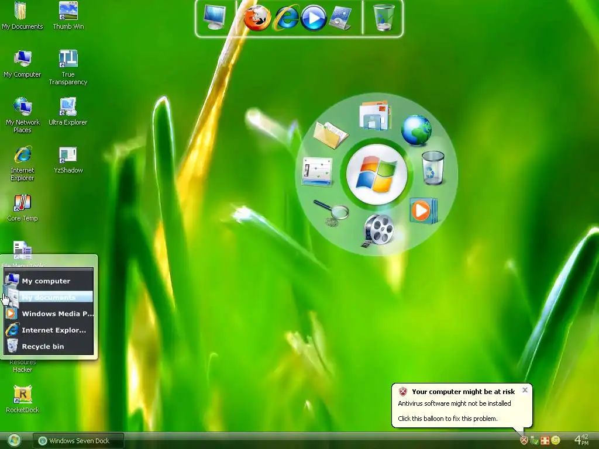
Task: Click the Start orb on taskbar
Action: [14, 441]
